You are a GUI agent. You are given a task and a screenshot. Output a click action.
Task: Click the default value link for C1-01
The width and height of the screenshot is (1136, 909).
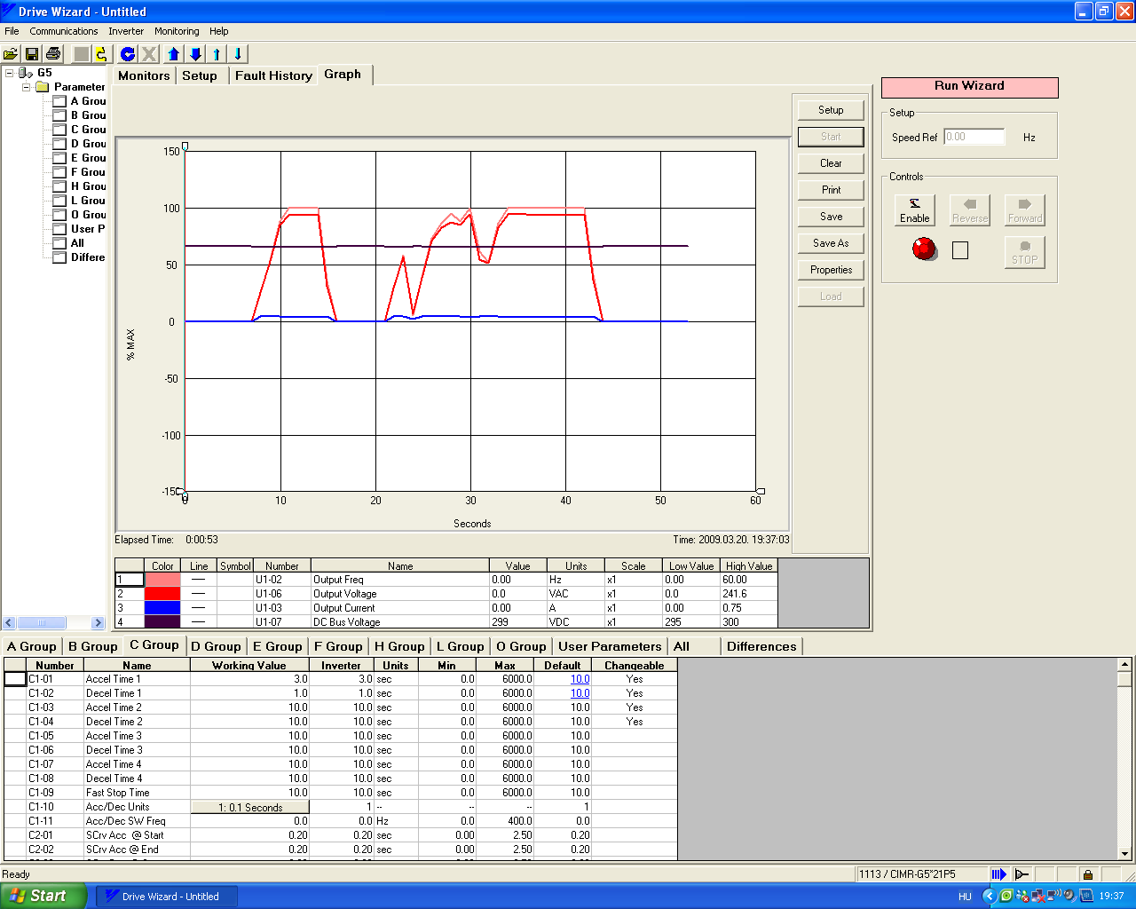[x=580, y=679]
